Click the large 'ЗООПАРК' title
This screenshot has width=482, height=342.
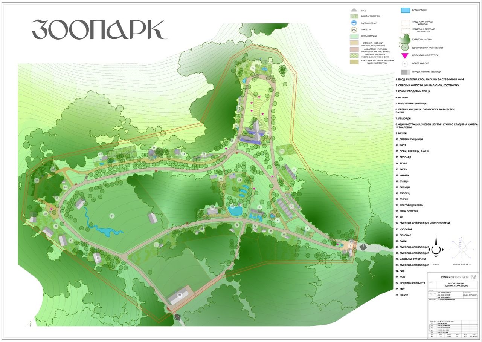[x=99, y=30]
